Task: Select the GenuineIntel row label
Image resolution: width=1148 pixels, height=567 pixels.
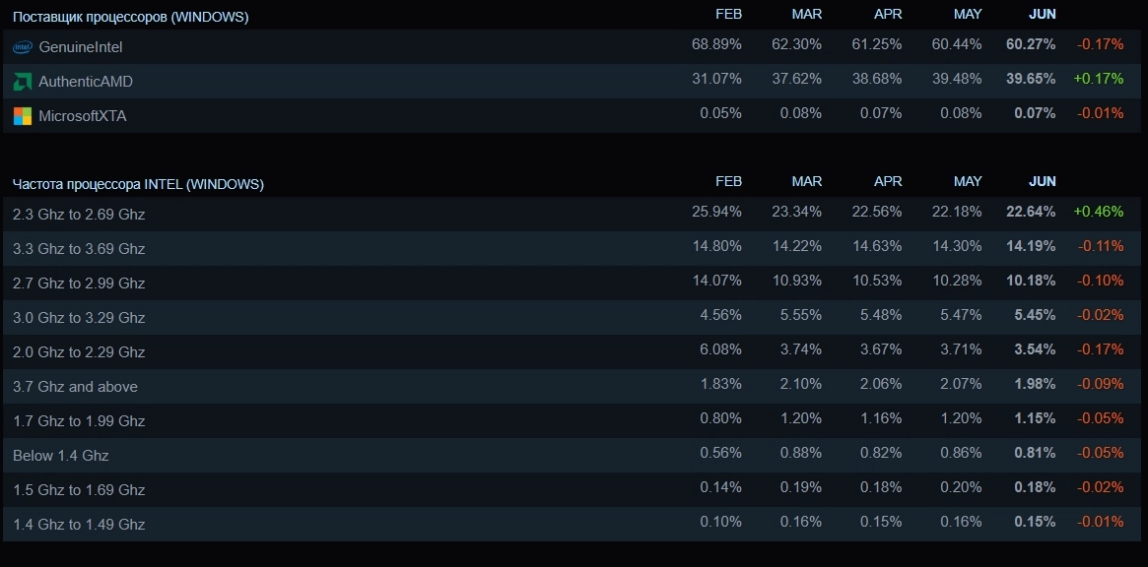Action: (81, 47)
